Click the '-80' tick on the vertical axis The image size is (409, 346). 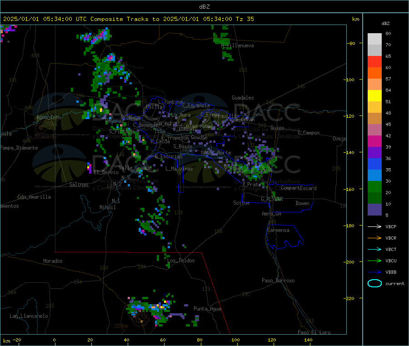pyautogui.click(x=351, y=43)
